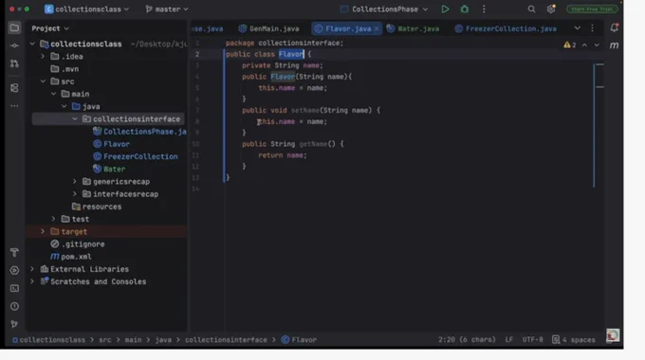Expand the genericsrecap package

(75, 181)
